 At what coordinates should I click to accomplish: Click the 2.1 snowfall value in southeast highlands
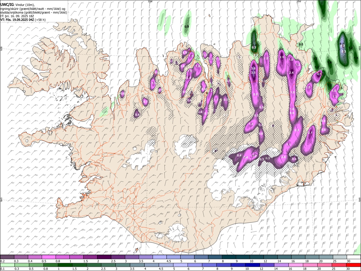(x=311, y=133)
